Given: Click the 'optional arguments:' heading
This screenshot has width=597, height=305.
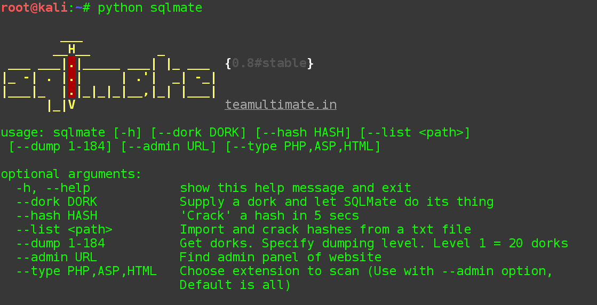Looking at the screenshot, I should click(71, 174).
